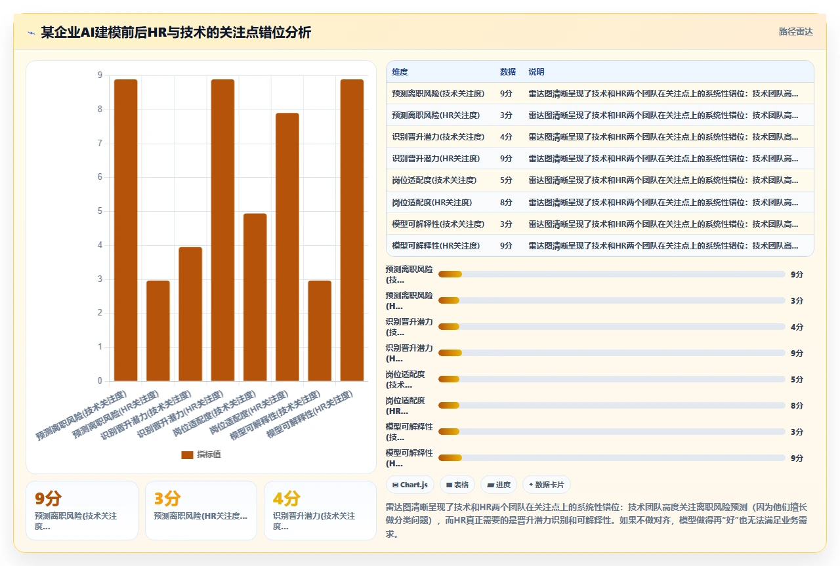Toggle the 指标值 legend color box
Viewport: 840px width, 566px height.
[187, 455]
